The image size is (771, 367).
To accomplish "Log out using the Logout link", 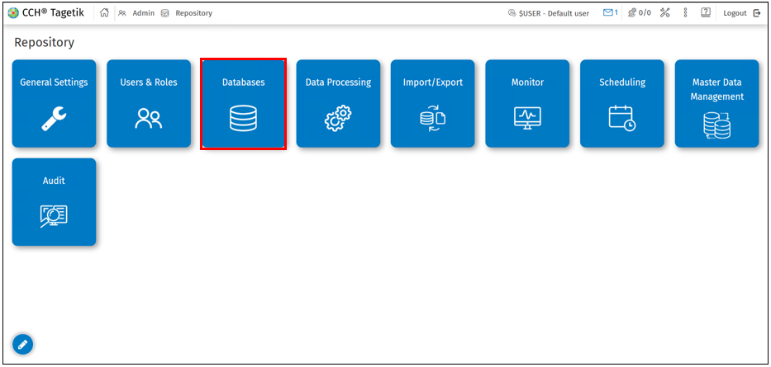I will (742, 13).
